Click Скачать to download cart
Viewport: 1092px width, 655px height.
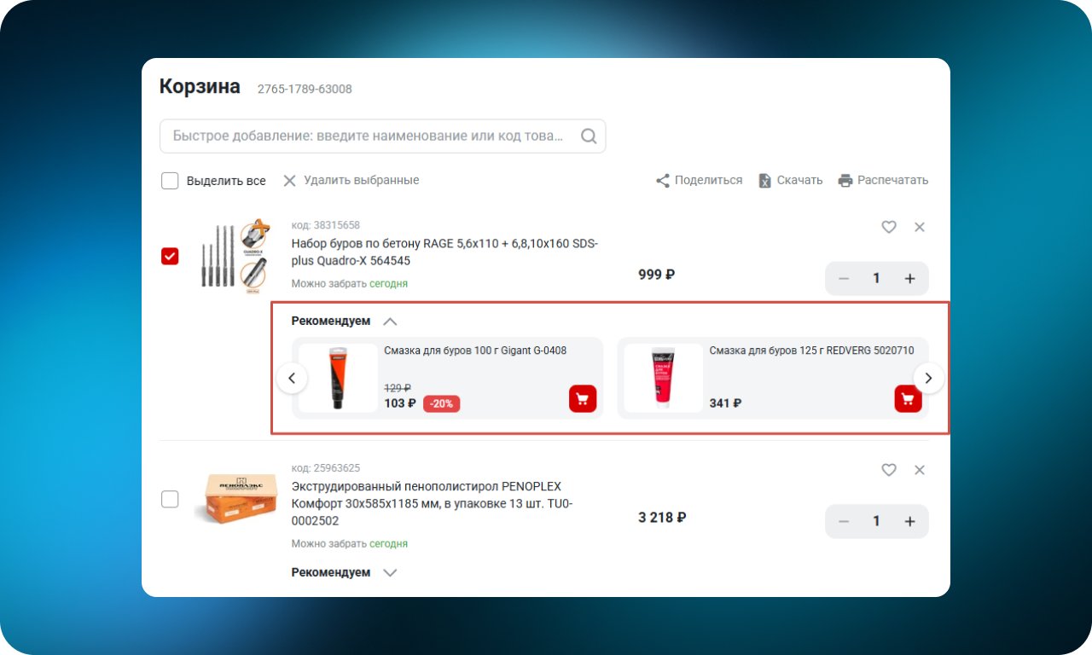click(x=791, y=181)
